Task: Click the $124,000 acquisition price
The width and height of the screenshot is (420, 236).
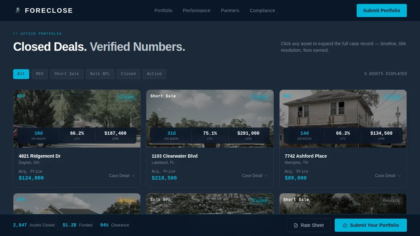Action: (x=31, y=178)
